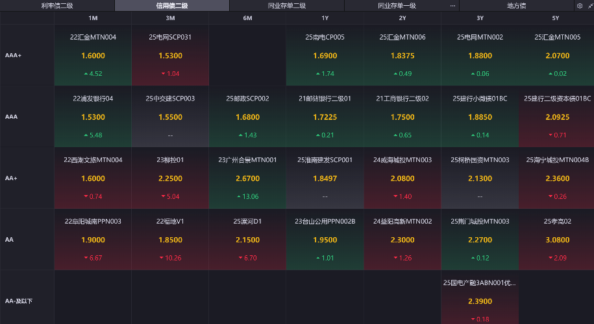
Task: Click the 1M maturity column header
Action: 93,18
